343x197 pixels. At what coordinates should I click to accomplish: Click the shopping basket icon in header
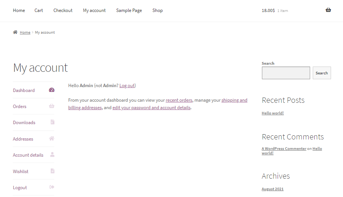tap(328, 10)
